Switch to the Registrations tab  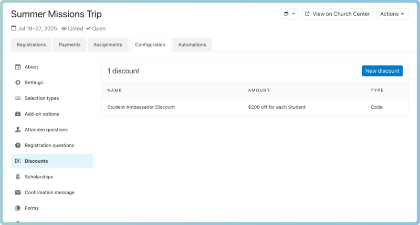click(31, 44)
